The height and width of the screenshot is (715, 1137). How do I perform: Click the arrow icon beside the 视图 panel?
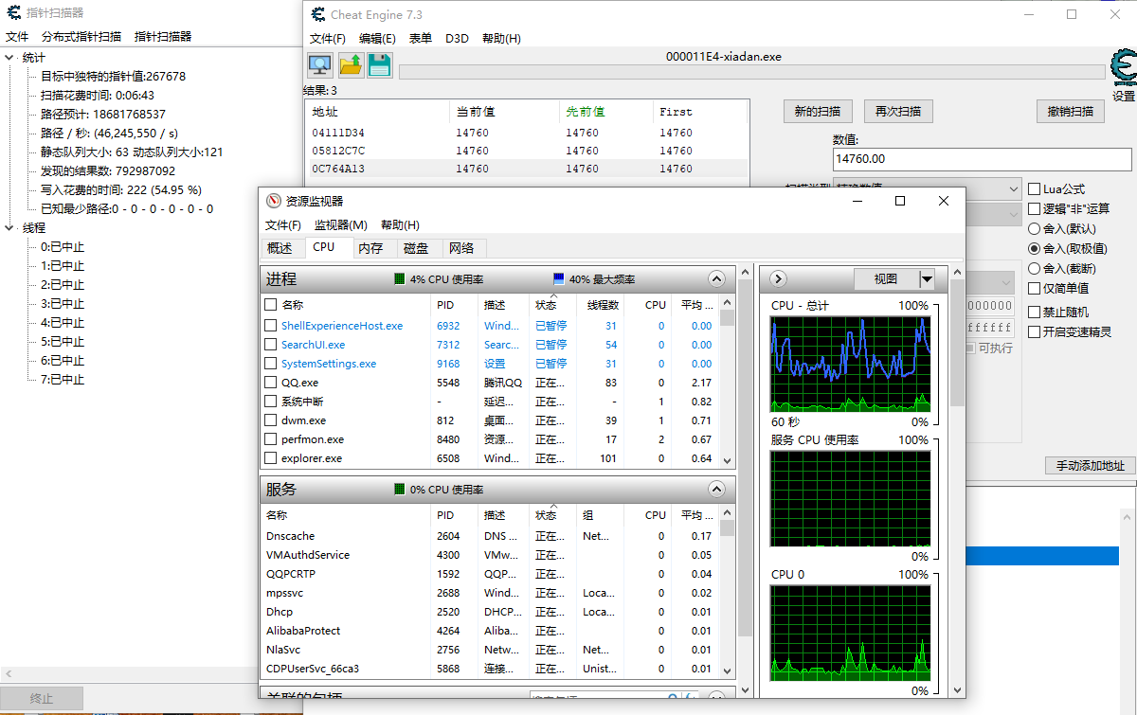tap(777, 278)
